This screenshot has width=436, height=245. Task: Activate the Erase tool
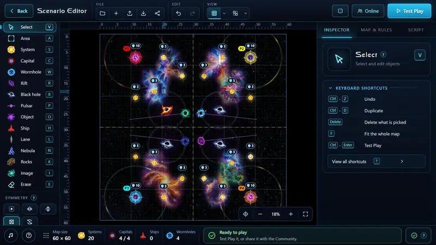(x=30, y=184)
